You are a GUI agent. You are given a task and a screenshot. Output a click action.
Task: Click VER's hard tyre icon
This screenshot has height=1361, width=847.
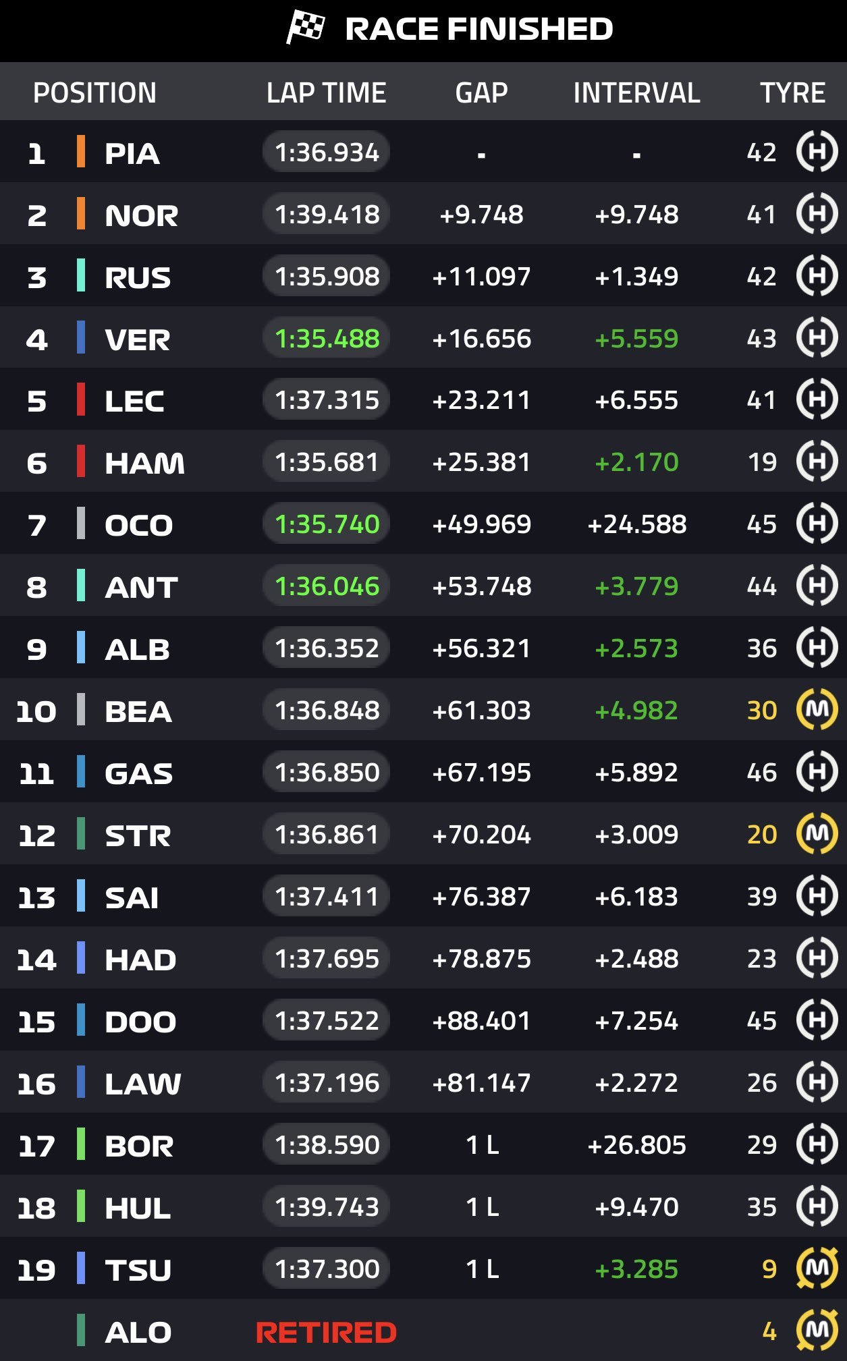click(x=817, y=338)
